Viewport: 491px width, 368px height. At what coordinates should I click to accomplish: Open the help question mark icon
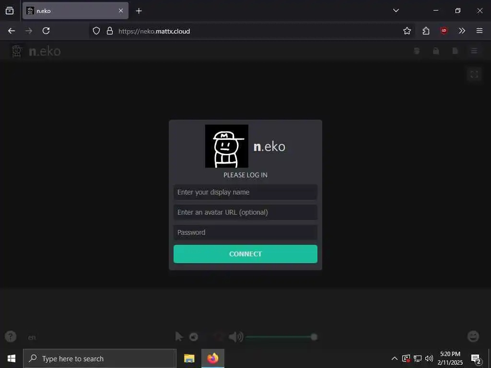coord(11,337)
